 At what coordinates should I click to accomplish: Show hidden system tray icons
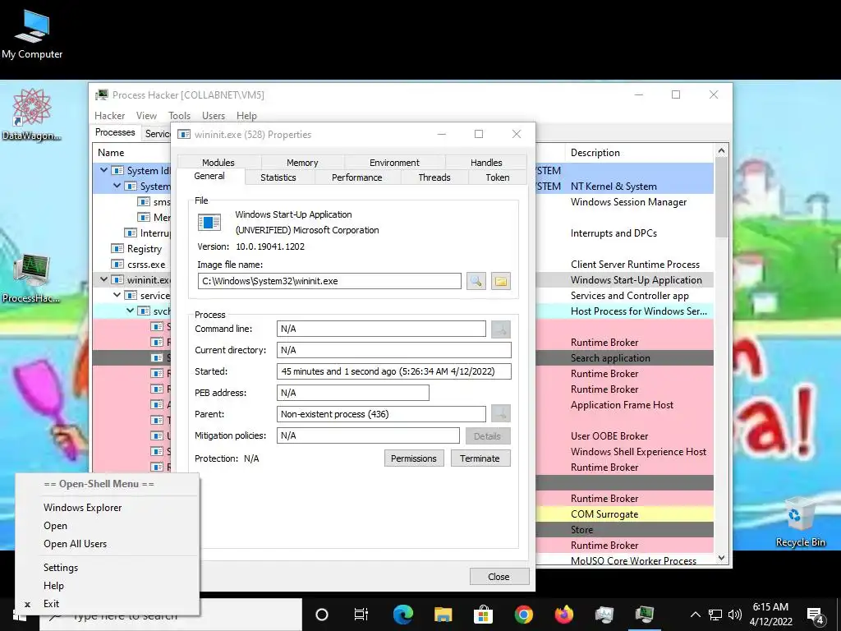(x=695, y=615)
